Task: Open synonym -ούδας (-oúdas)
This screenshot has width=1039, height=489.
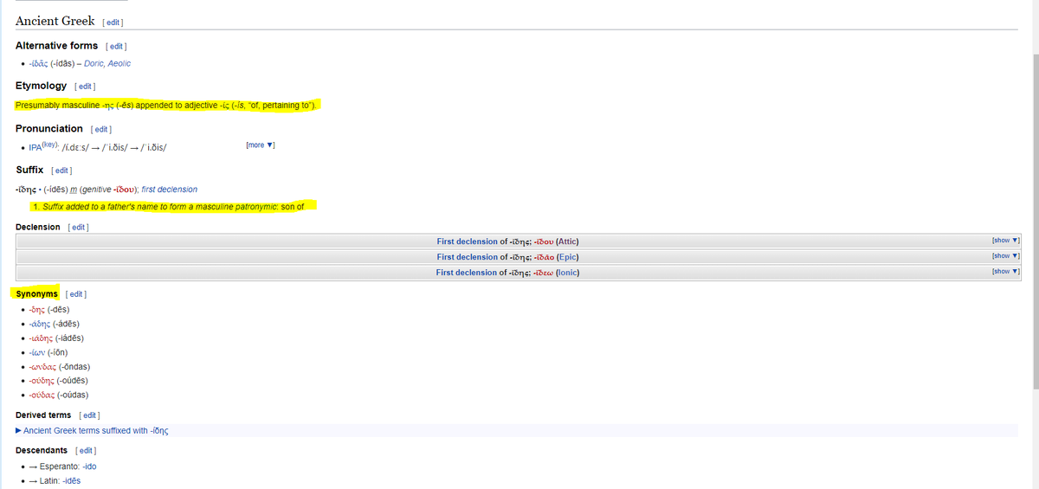Action: click(x=42, y=395)
